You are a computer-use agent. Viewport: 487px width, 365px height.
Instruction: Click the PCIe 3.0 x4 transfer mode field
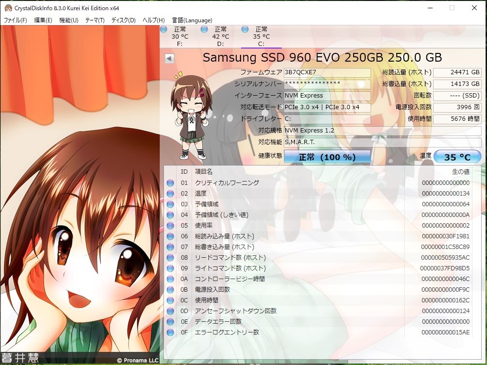327,107
